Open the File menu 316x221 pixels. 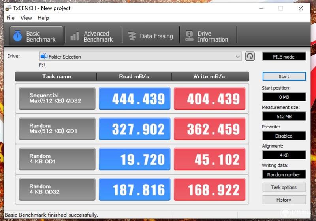tap(11, 18)
